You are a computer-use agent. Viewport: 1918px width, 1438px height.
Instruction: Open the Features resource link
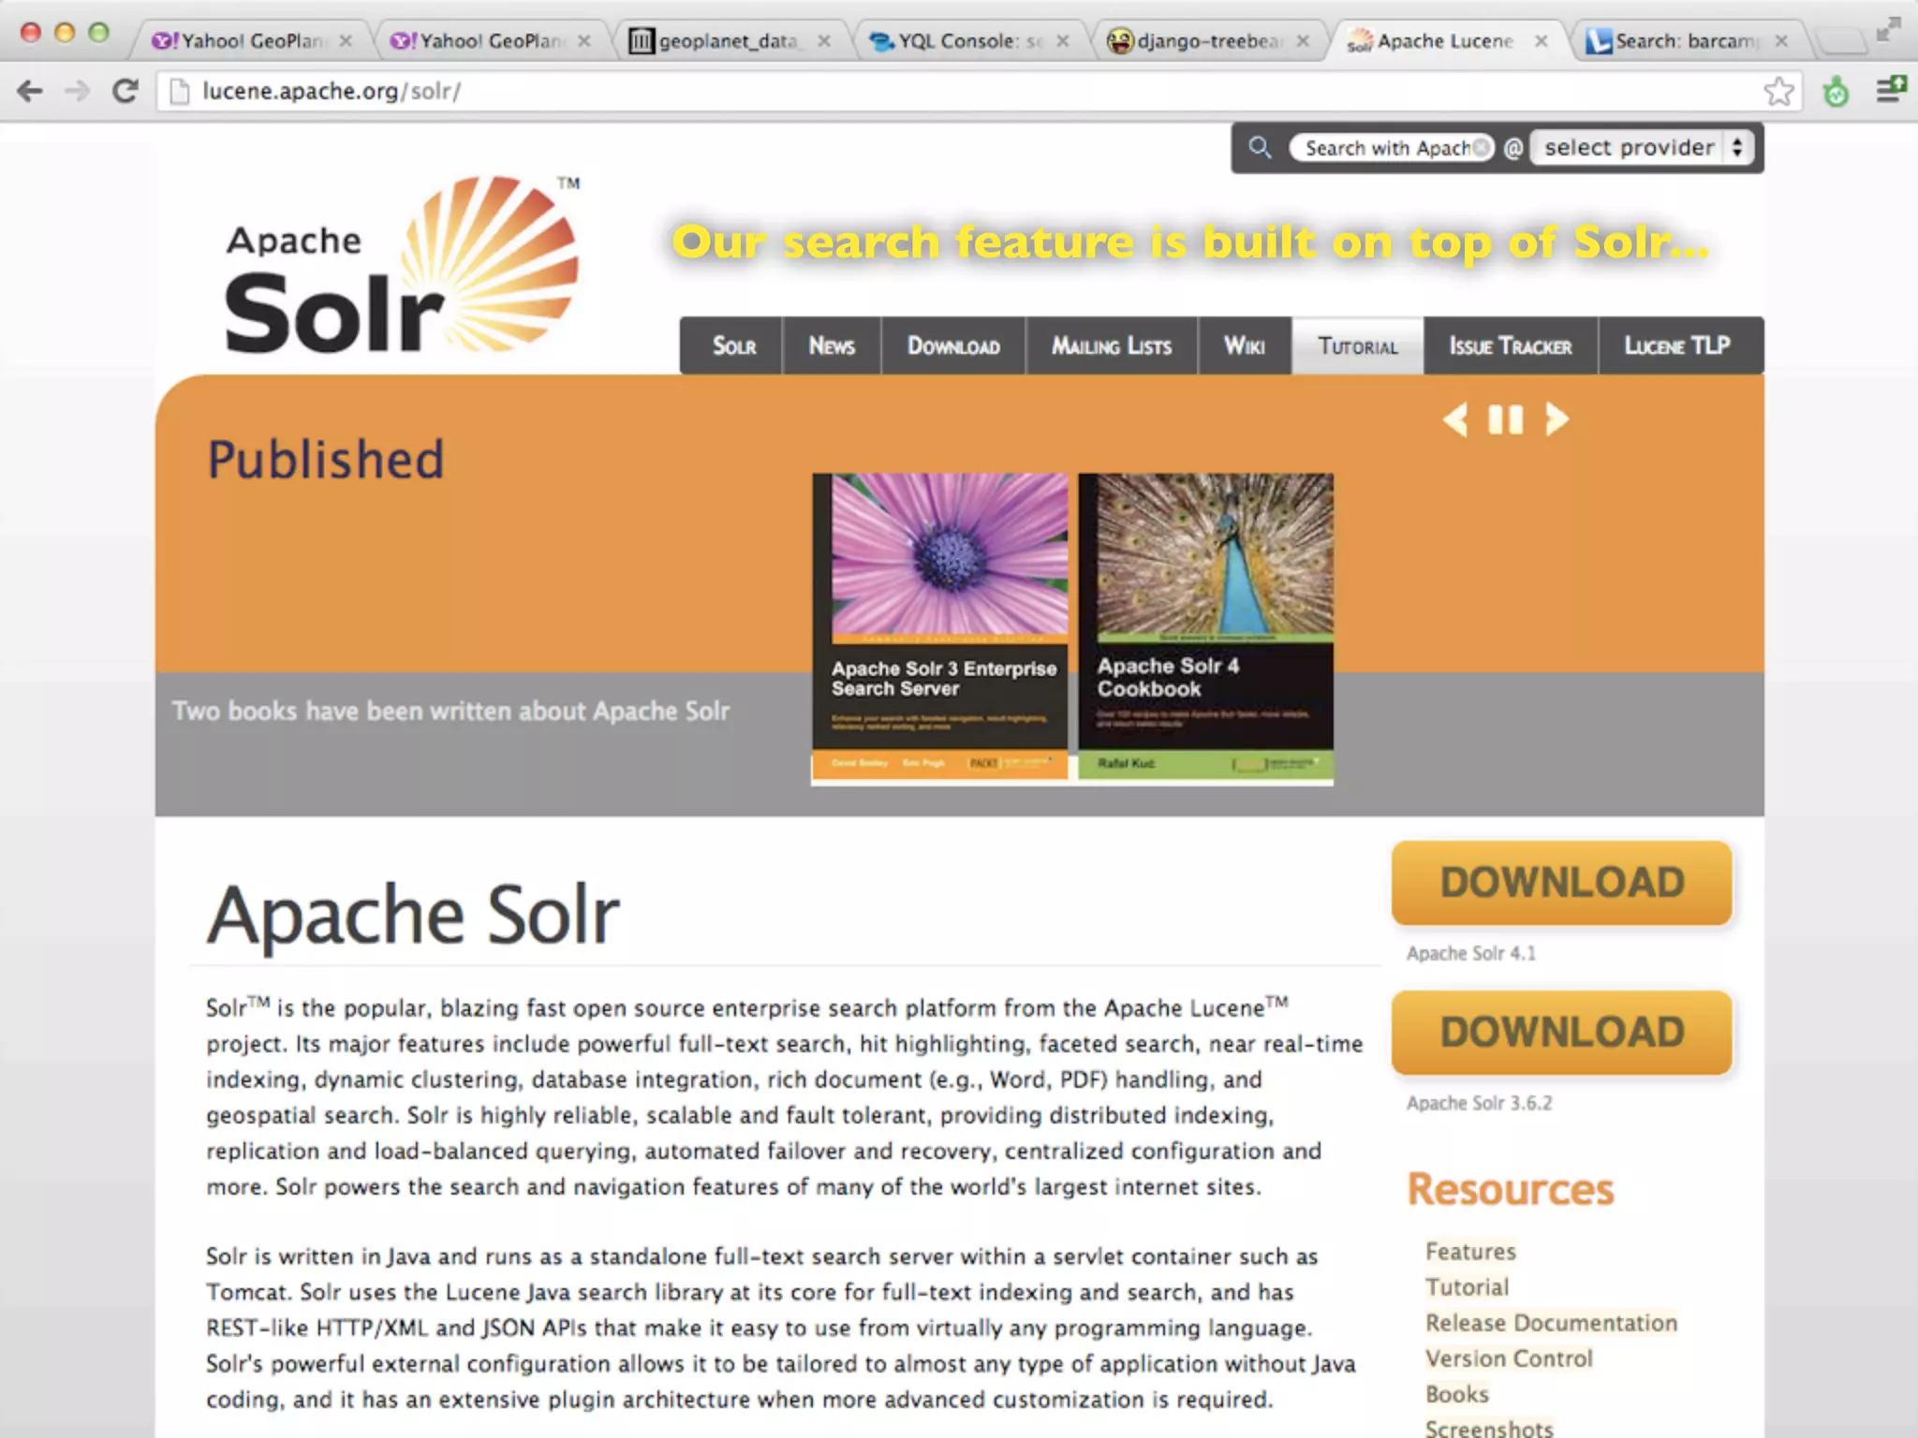(1470, 1252)
